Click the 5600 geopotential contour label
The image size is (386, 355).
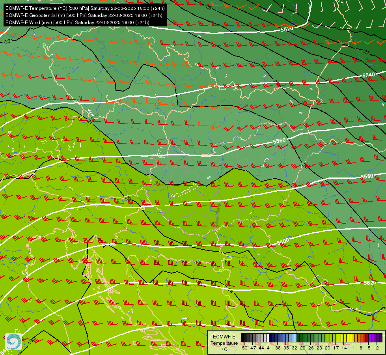tap(283, 241)
